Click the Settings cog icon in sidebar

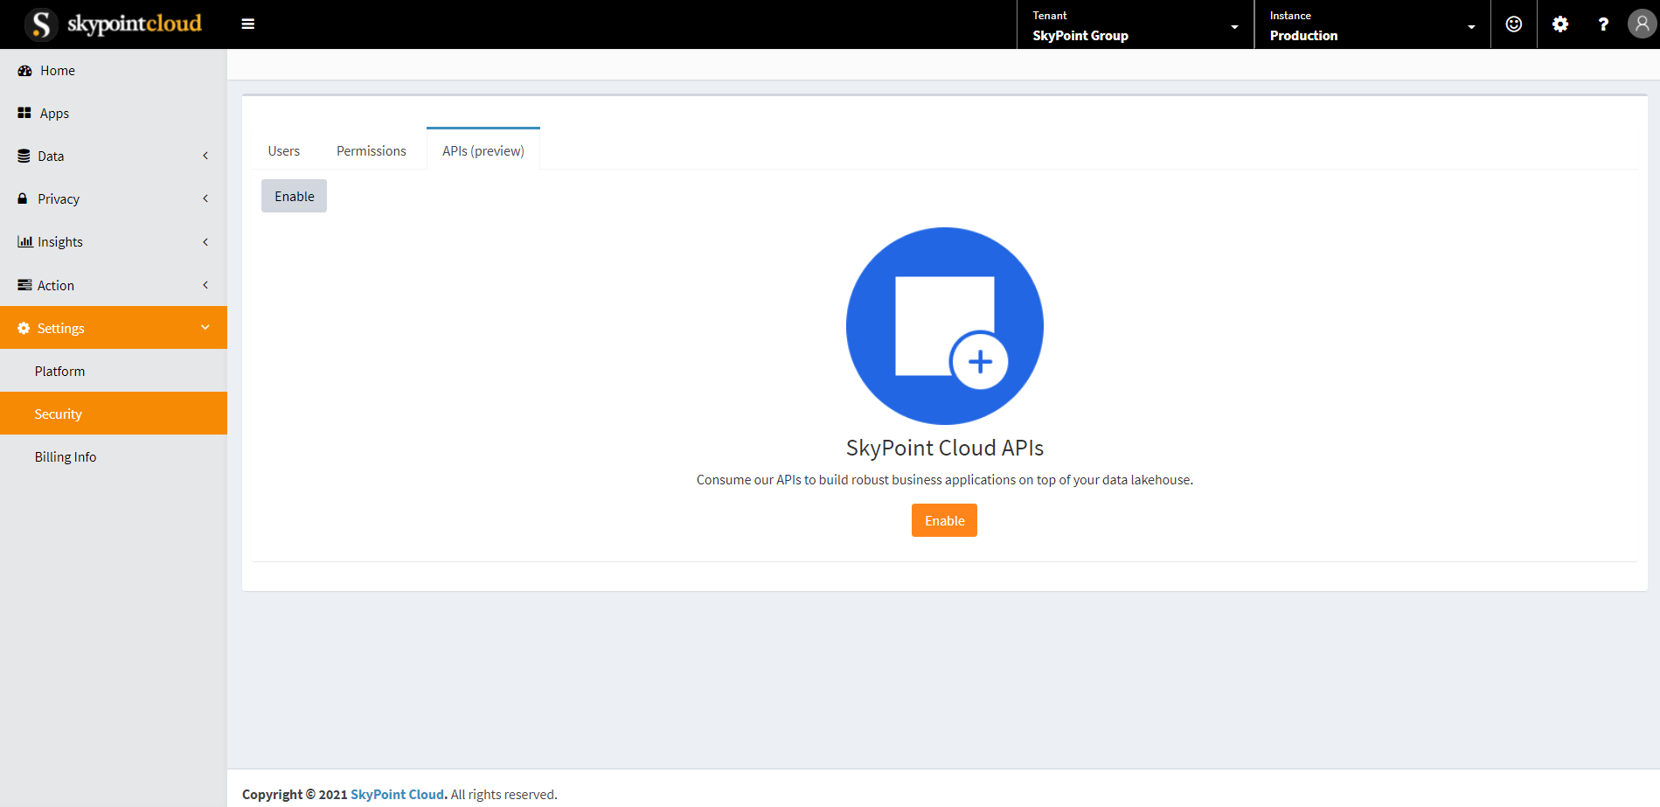24,328
